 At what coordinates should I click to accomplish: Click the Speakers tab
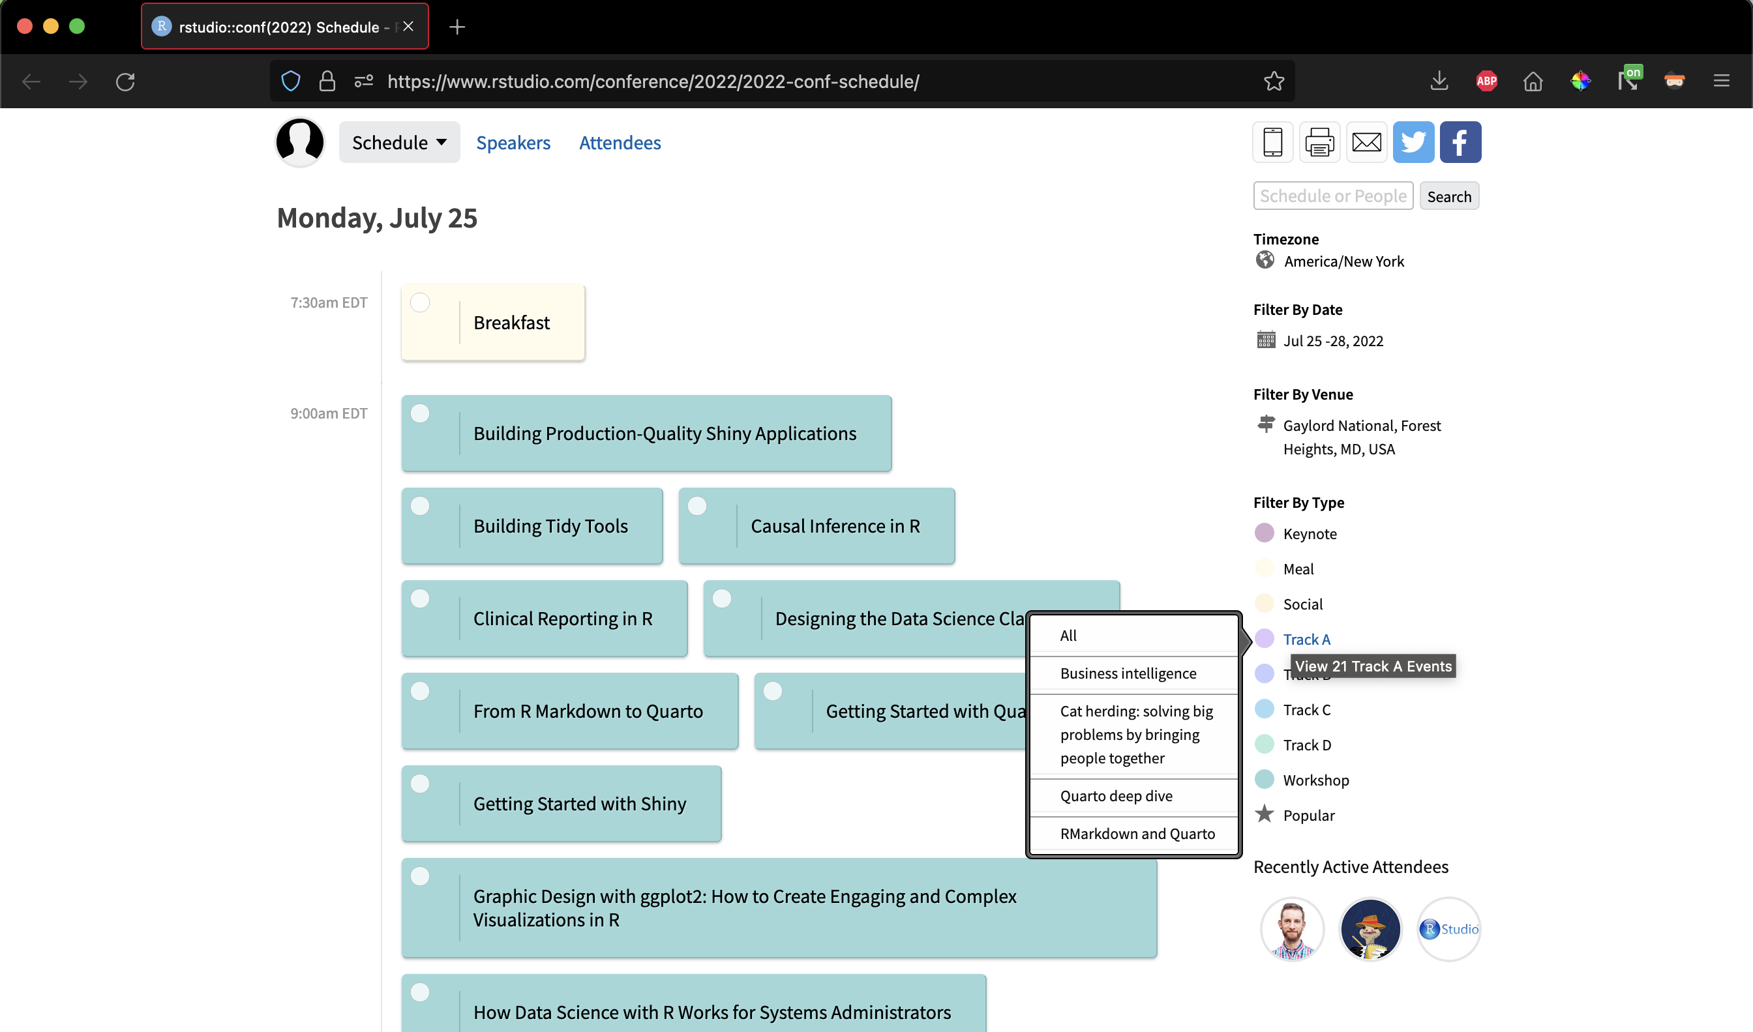coord(513,141)
